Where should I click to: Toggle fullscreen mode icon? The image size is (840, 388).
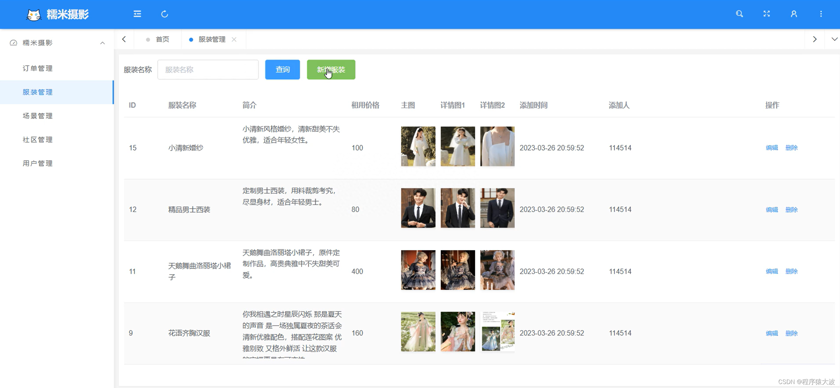(x=766, y=14)
